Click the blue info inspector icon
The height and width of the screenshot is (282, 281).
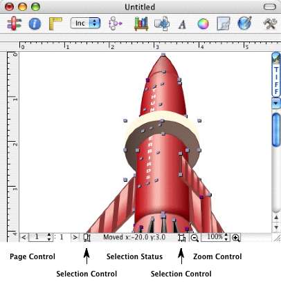coord(35,23)
